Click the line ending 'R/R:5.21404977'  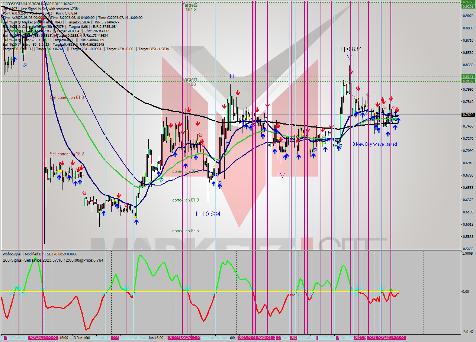60,22
